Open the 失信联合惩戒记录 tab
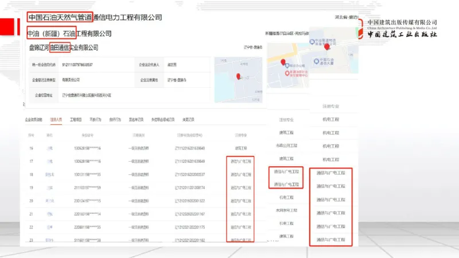 (x=163, y=120)
